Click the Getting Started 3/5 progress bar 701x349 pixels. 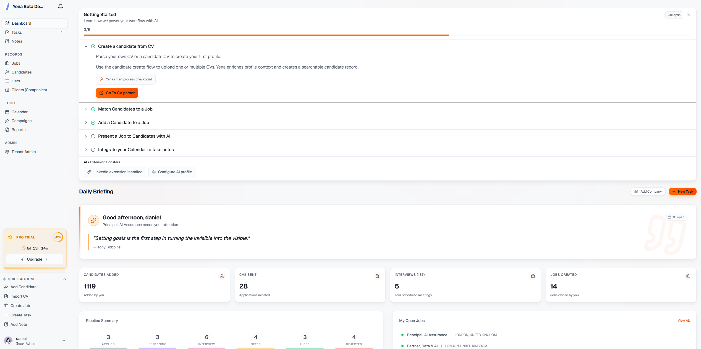tap(388, 35)
